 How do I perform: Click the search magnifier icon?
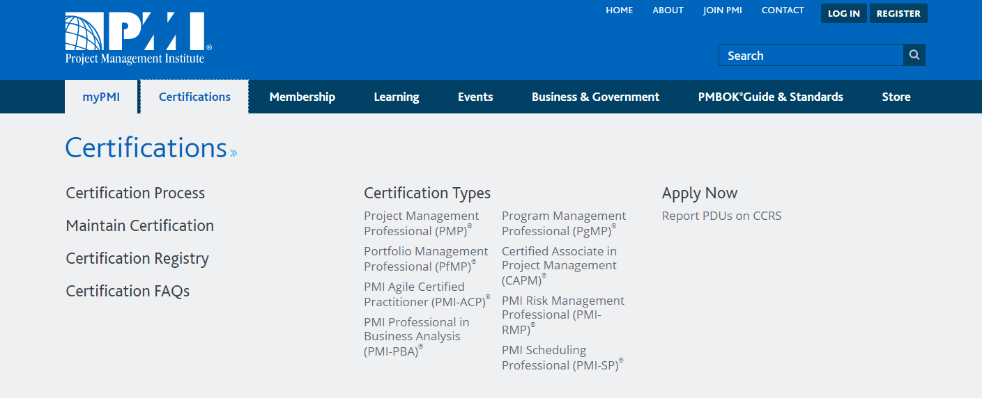tap(914, 55)
